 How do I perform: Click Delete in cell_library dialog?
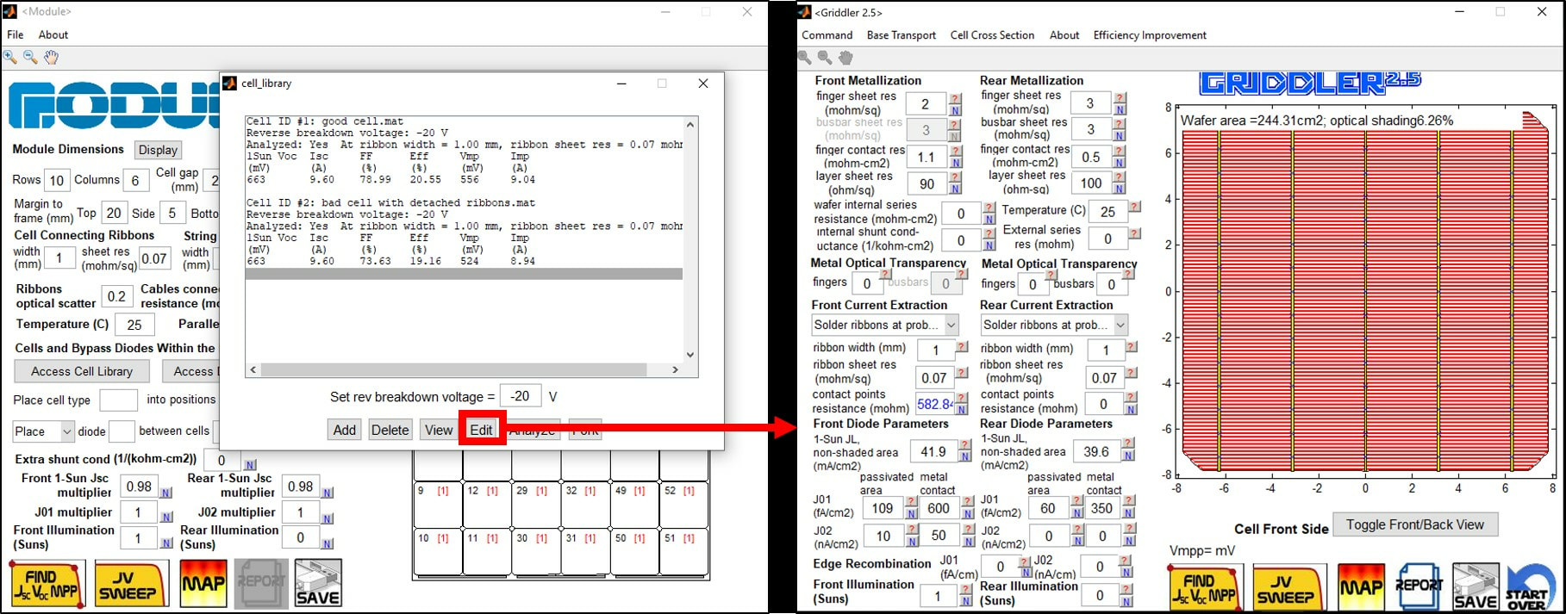pyautogui.click(x=390, y=430)
